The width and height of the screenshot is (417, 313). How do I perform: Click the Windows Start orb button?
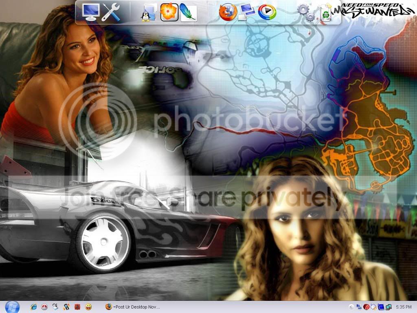(x=12, y=307)
